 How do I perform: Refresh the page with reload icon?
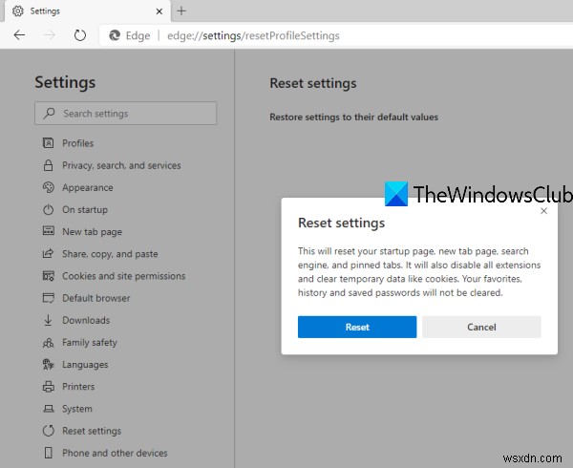click(x=79, y=35)
